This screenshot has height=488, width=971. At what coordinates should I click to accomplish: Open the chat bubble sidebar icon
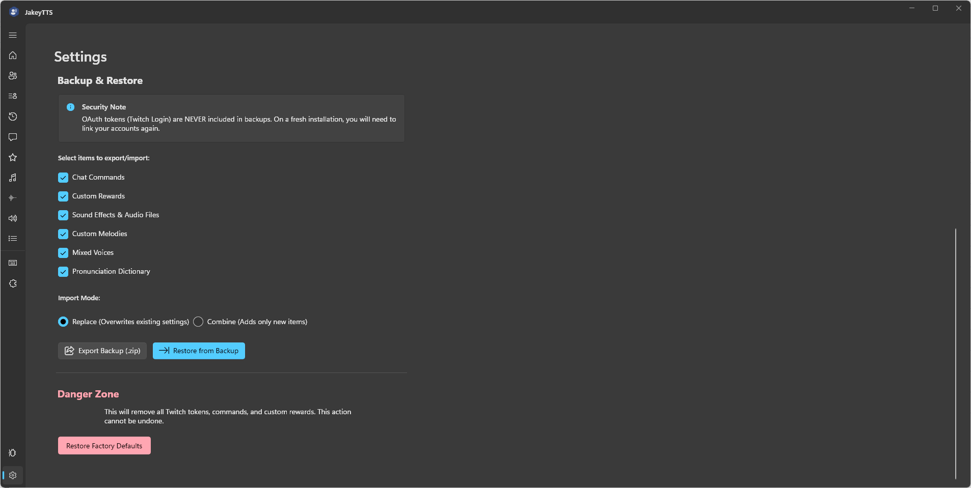point(13,137)
